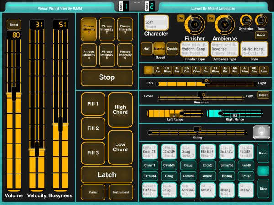Screen dimensions: 274x205
Task: Click Phrase Intensity 3
Action: 125,29
